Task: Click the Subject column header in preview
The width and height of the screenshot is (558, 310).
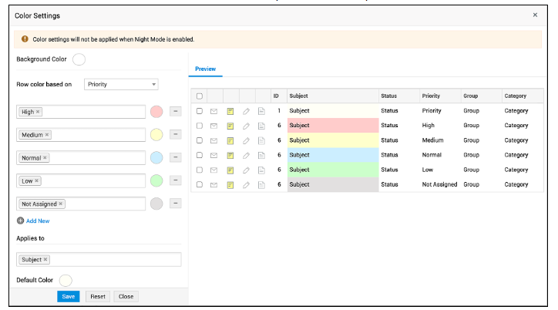Action: pyautogui.click(x=298, y=96)
